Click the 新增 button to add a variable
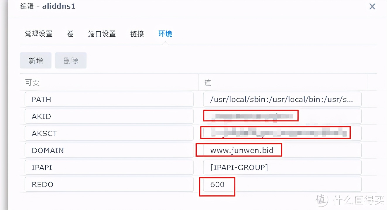387x210 pixels. [35, 60]
